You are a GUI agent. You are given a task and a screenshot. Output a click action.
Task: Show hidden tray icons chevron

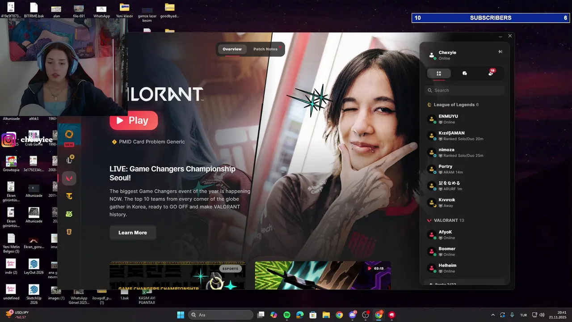pos(493,315)
